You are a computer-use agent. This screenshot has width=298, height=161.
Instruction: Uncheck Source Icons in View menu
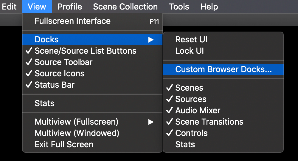(x=59, y=74)
